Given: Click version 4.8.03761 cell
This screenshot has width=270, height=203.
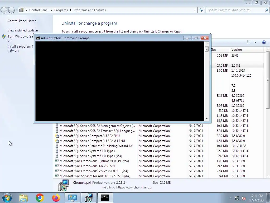Looking at the screenshot, I should click(238, 100).
